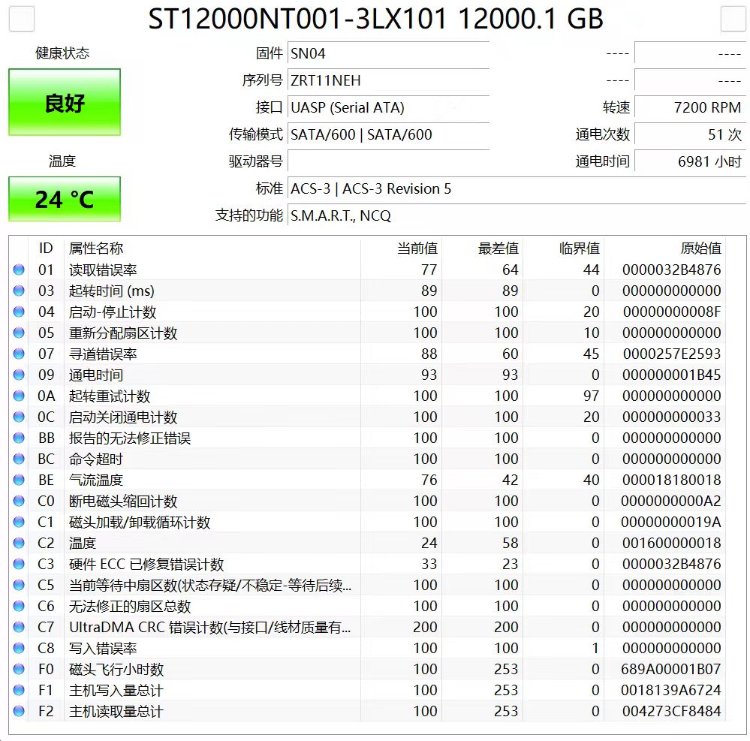Click the indicator beside 通电时间
The height and width of the screenshot is (741, 750).
click(x=19, y=375)
